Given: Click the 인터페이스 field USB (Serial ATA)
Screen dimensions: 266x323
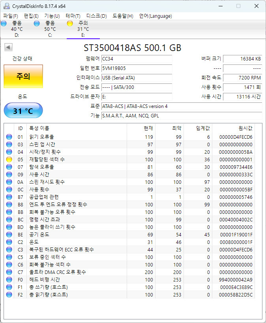Looking at the screenshot, I should pos(137,77).
